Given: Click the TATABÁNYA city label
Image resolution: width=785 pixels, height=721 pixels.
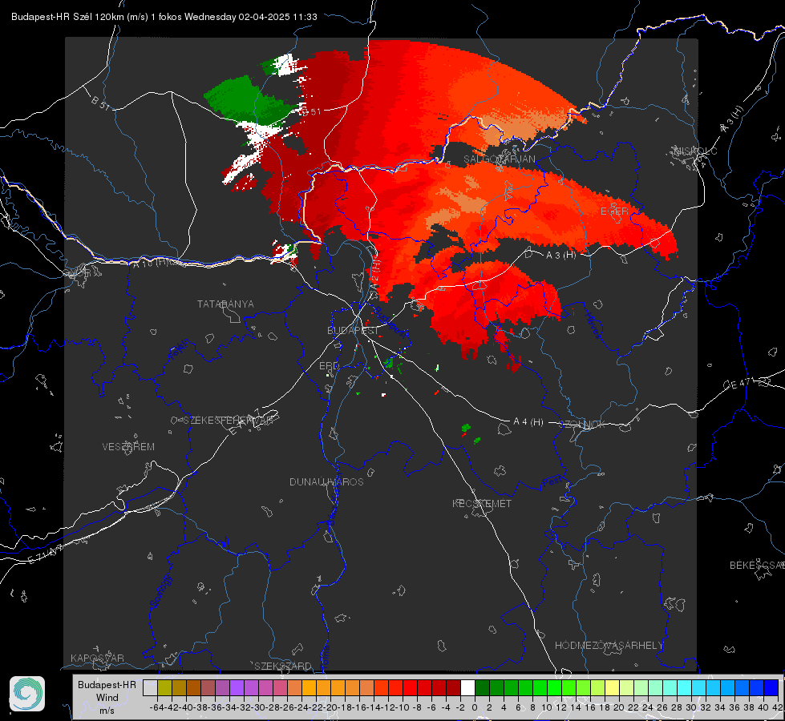Looking at the screenshot, I should tap(225, 304).
